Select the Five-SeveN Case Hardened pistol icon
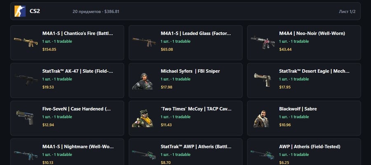371x165 pixels. click(x=26, y=118)
